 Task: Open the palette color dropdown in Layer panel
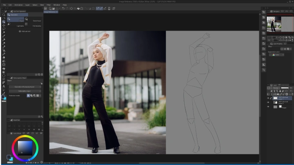click(269, 88)
